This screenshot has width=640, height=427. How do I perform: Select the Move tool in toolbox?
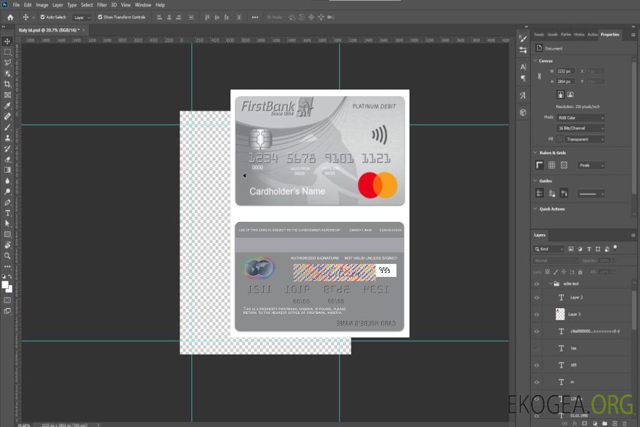pos(7,42)
